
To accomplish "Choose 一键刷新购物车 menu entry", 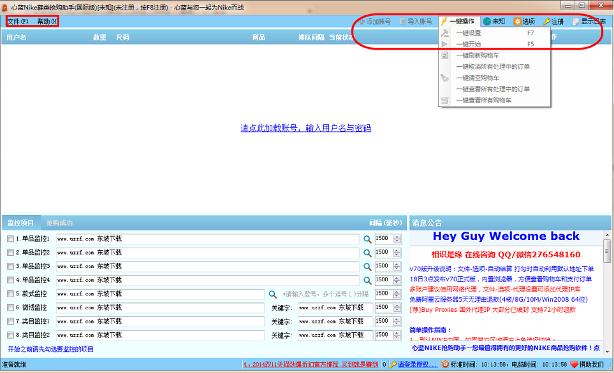I will 494,55.
